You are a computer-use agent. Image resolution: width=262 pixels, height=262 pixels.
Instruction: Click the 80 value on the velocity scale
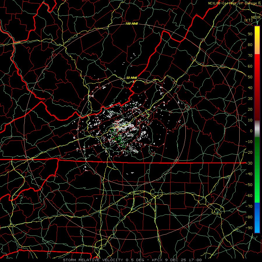click(x=250, y=45)
